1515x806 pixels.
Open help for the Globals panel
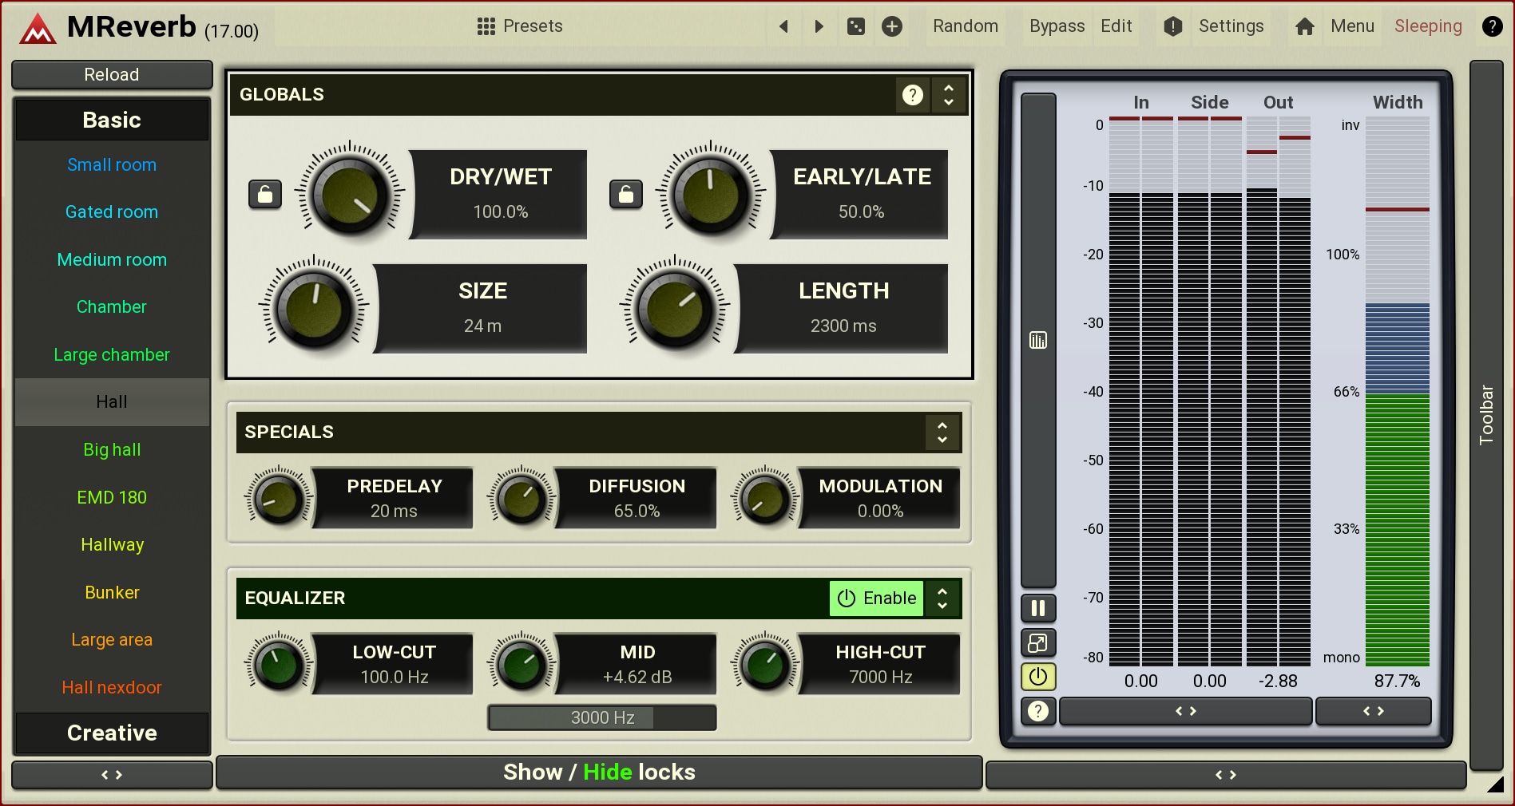tap(912, 95)
